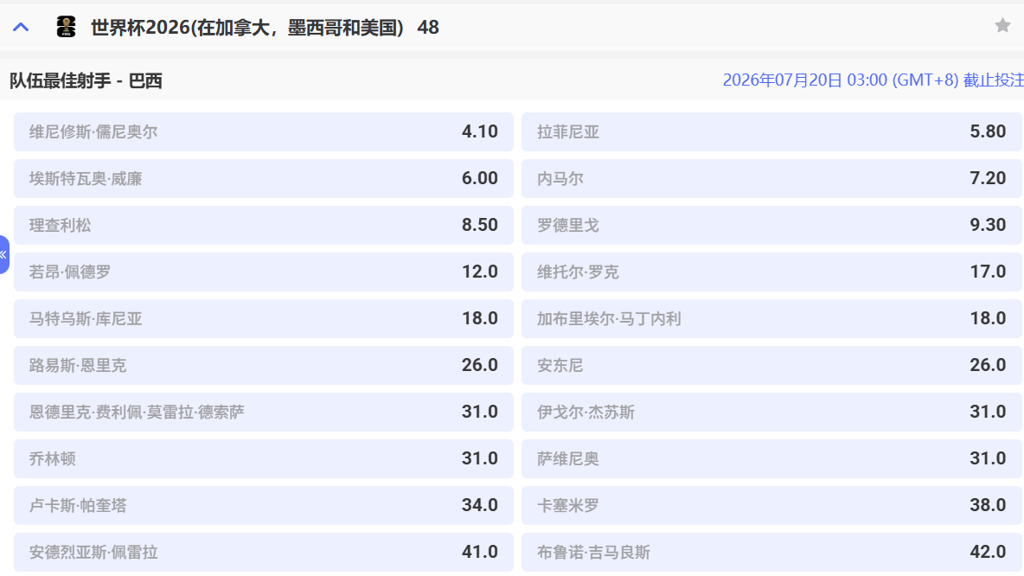The image size is (1024, 576).
Task: Select 拉菲尼亚 at odds 5.80
Action: tap(771, 132)
